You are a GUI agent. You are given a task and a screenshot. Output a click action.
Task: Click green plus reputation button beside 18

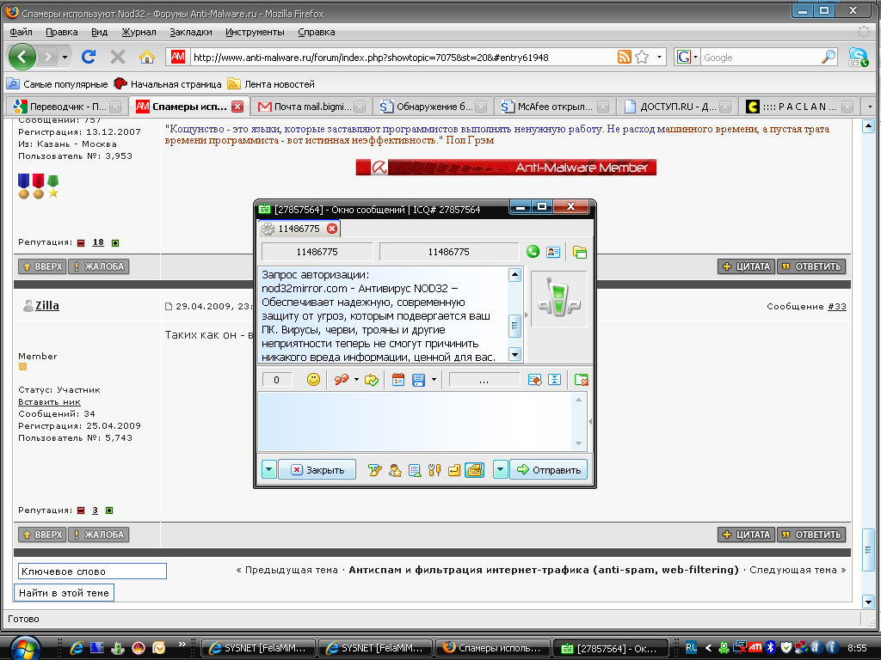click(115, 242)
